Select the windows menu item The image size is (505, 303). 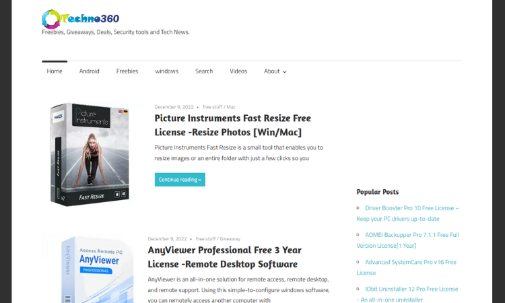166,71
